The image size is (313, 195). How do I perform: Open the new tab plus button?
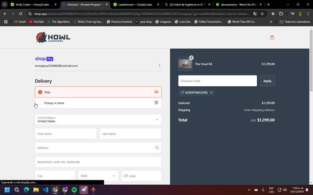268,4
